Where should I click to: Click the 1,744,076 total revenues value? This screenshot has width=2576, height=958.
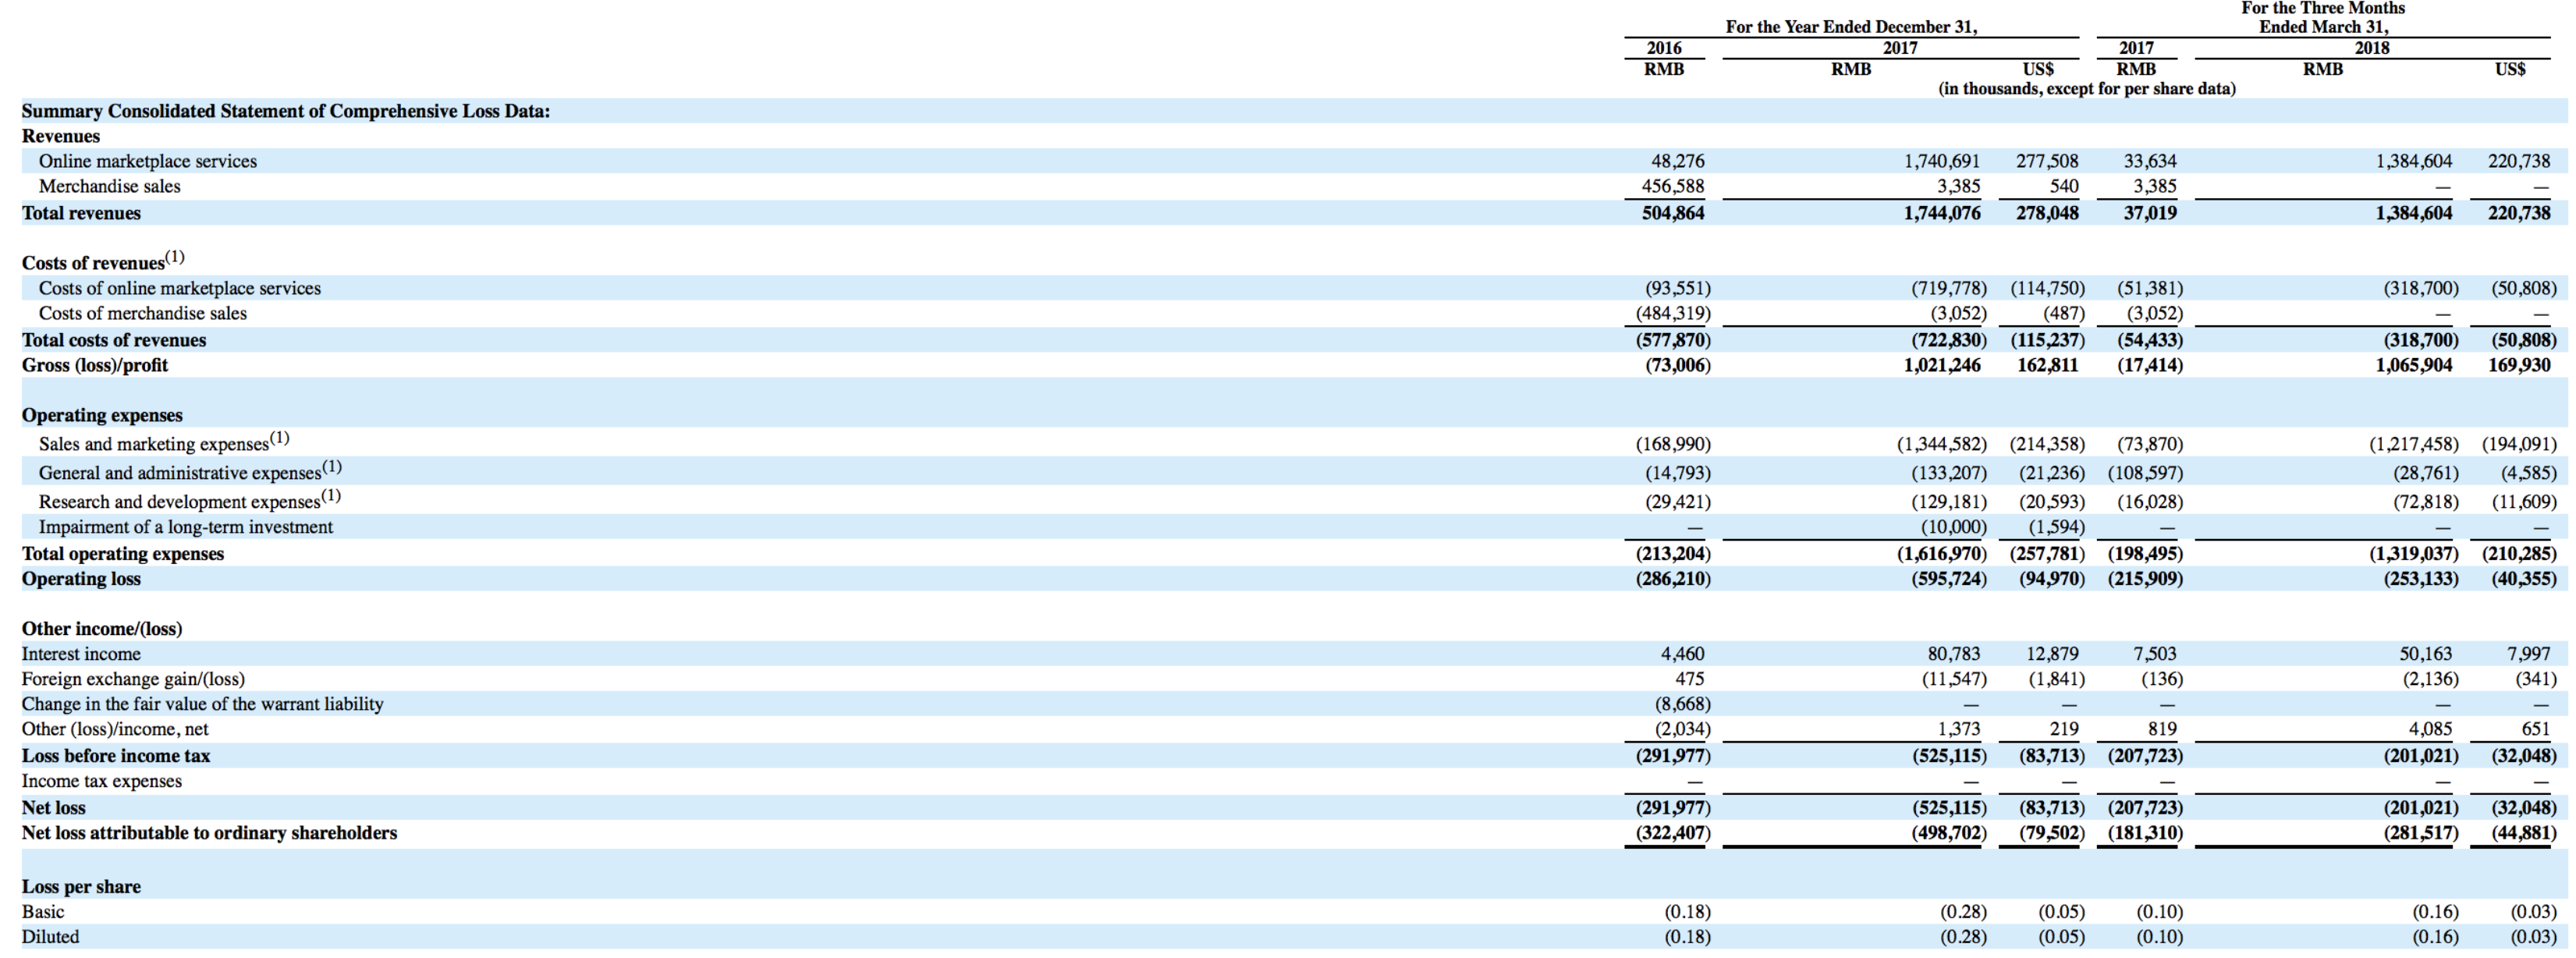[1941, 213]
